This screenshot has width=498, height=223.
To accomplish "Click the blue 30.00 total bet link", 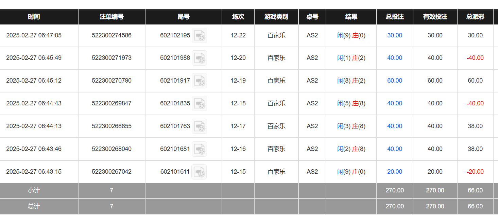I will point(395,35).
